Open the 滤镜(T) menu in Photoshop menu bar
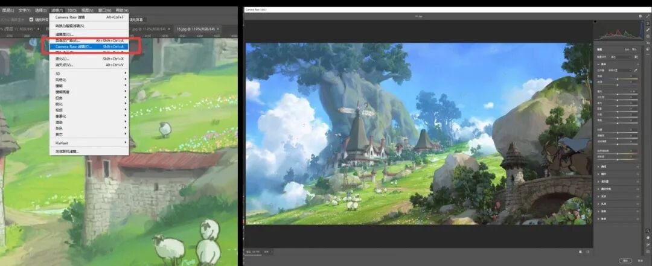This screenshot has height=266, width=652. point(57,10)
